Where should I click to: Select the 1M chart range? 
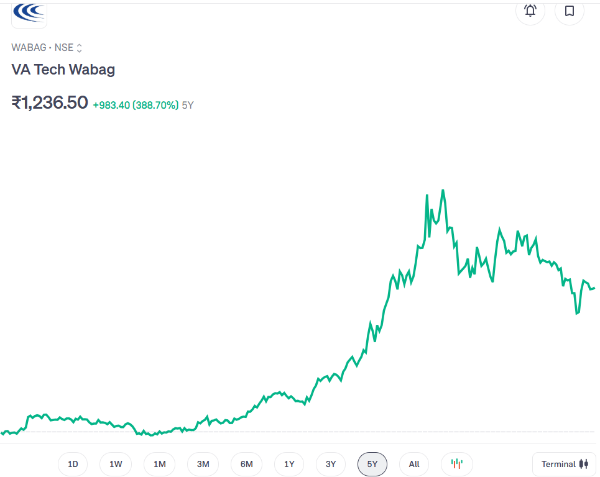(159, 464)
